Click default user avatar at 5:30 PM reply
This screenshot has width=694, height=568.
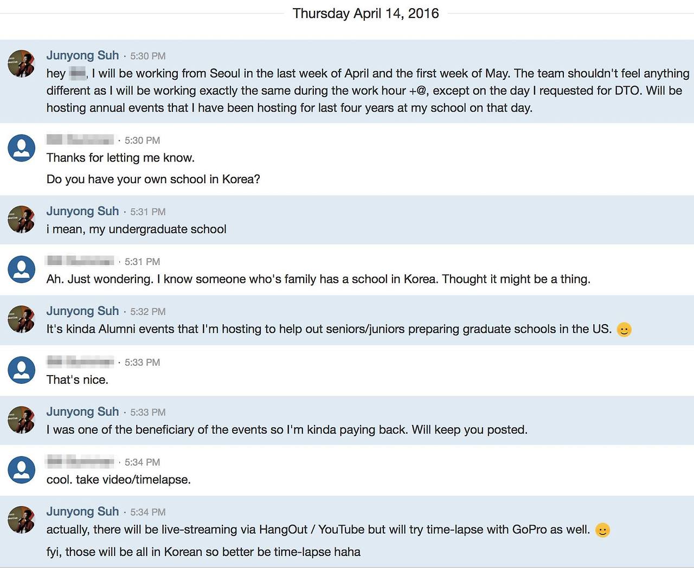coord(22,148)
